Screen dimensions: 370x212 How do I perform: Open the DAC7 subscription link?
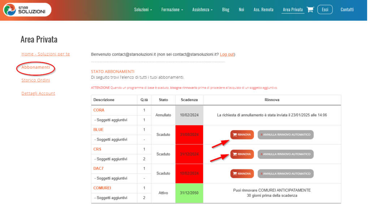coord(98,169)
